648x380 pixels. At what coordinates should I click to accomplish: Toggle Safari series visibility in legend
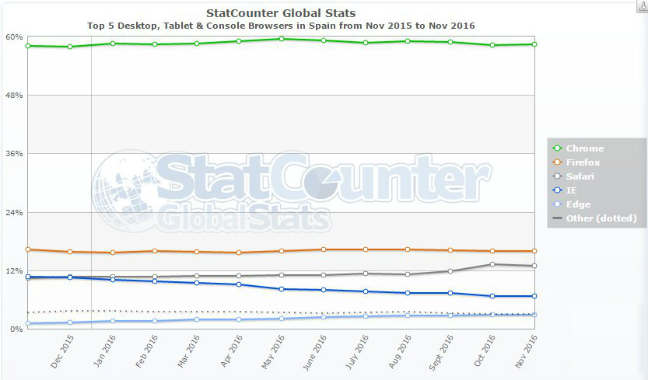pyautogui.click(x=580, y=176)
